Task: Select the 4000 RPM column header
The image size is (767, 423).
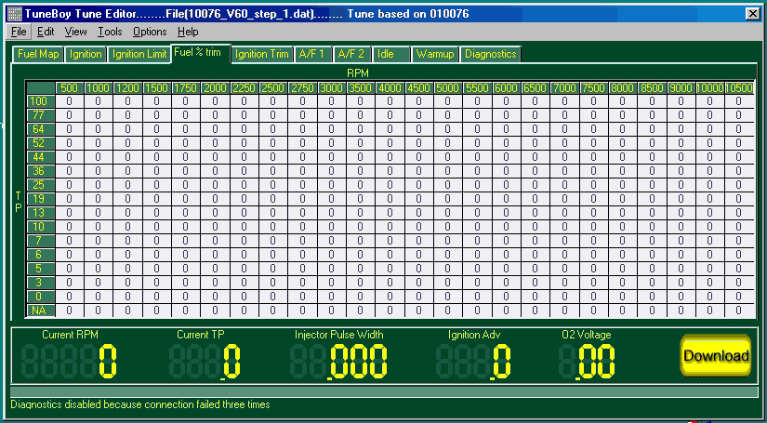Action: [390, 88]
